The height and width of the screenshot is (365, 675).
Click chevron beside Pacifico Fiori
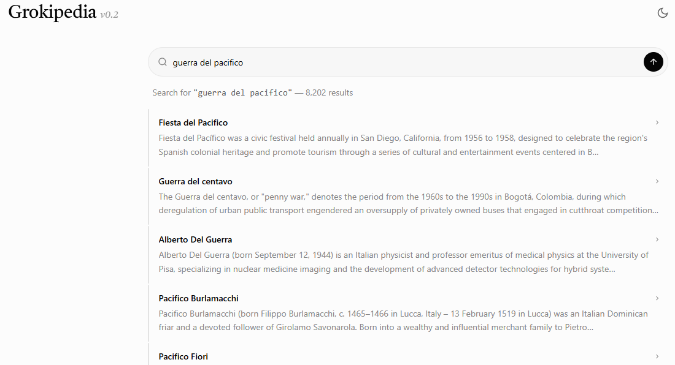(657, 356)
